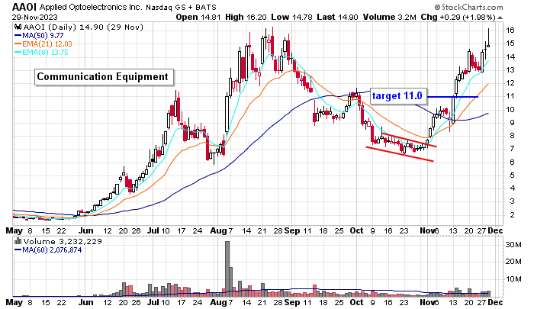Select the High 16.20 value

point(246,17)
